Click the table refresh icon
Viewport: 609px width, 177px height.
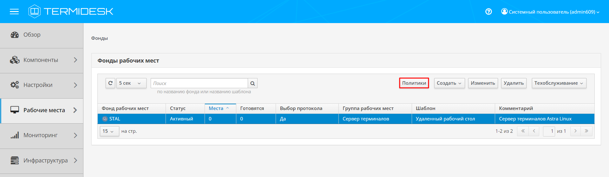click(x=110, y=83)
